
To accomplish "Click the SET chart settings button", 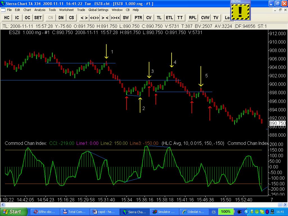I will tap(38, 18).
